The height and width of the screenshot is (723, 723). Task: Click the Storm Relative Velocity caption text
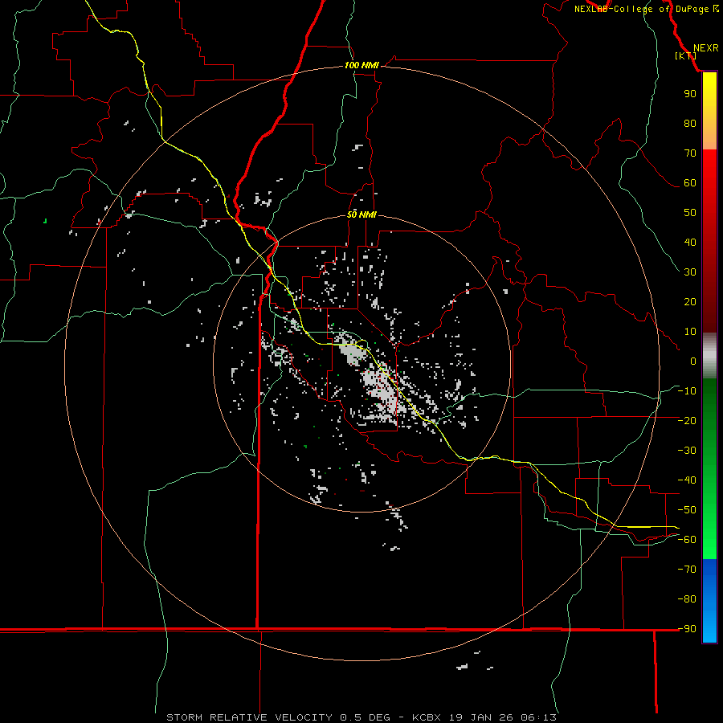pyautogui.click(x=361, y=717)
